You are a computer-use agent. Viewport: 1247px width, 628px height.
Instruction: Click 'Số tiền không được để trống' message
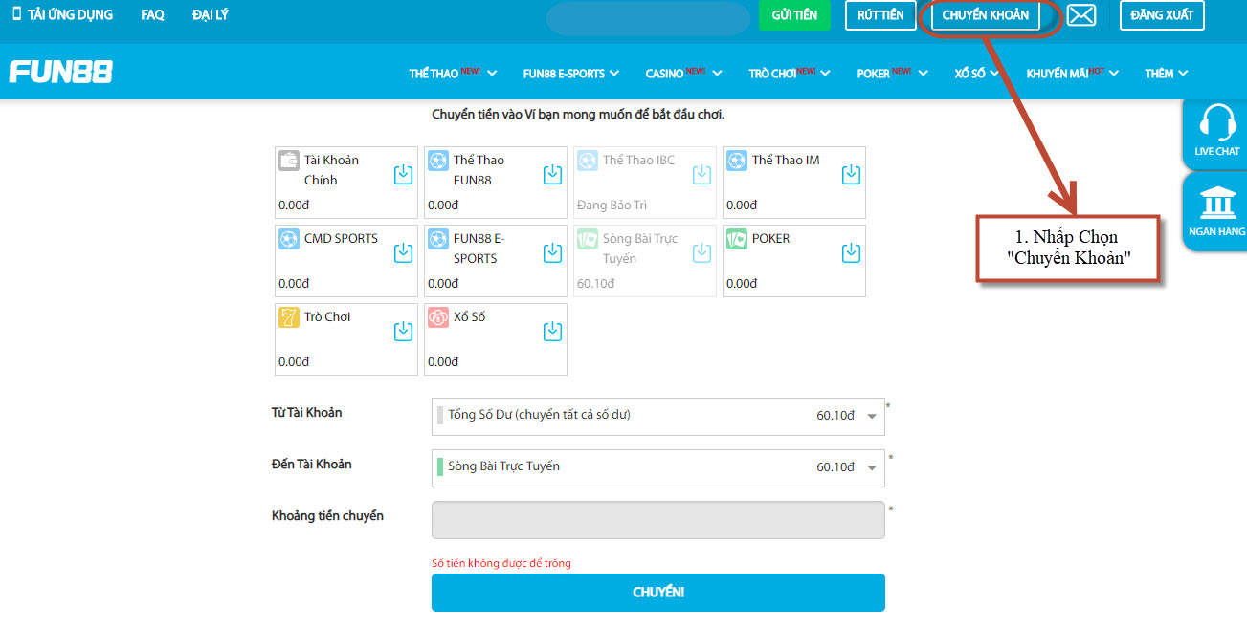[501, 563]
